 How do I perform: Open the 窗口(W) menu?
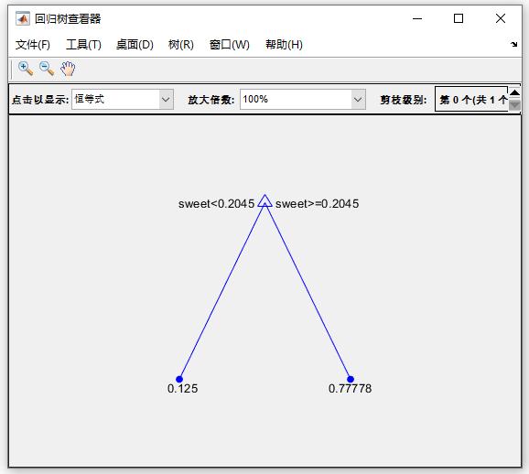click(230, 45)
